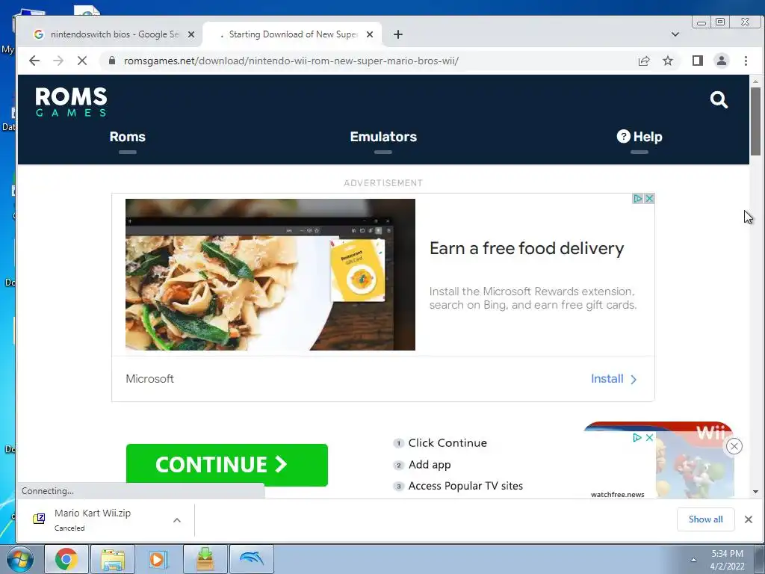This screenshot has width=765, height=574.
Task: Open the Mario Kart Wii.zip download item
Action: pyautogui.click(x=93, y=520)
